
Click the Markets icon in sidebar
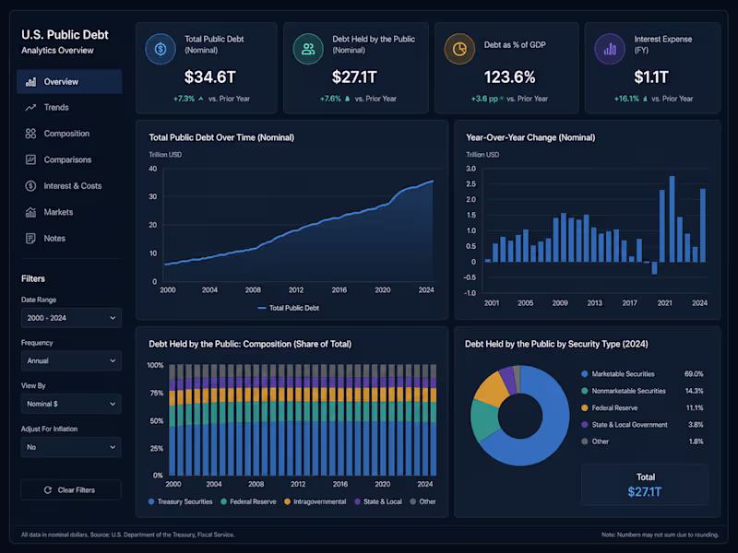[x=30, y=212]
